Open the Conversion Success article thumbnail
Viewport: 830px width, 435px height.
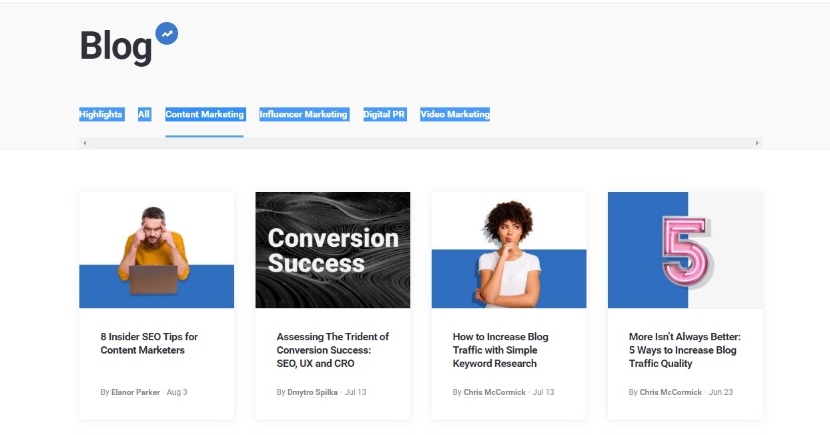click(x=333, y=250)
